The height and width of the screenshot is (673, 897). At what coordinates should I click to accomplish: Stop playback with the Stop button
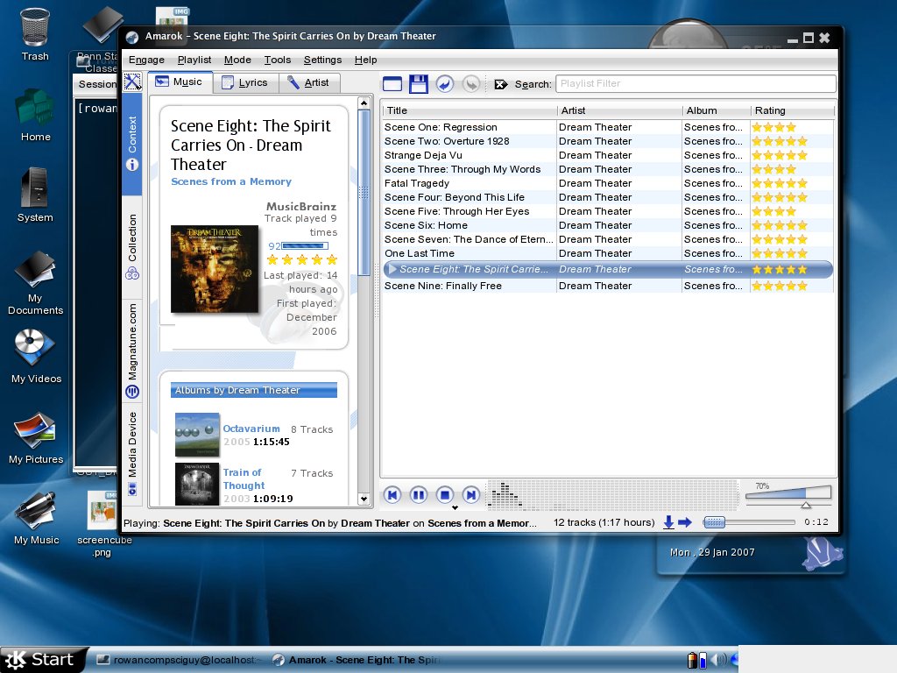(x=444, y=495)
